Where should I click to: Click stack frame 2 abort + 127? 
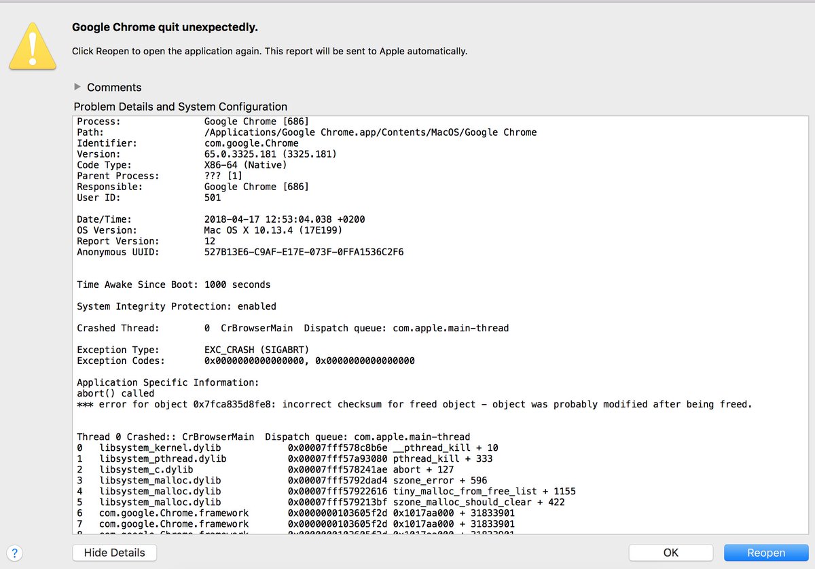(266, 469)
